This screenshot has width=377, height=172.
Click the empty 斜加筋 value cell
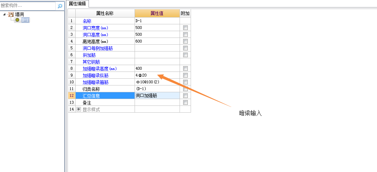pyautogui.click(x=157, y=55)
